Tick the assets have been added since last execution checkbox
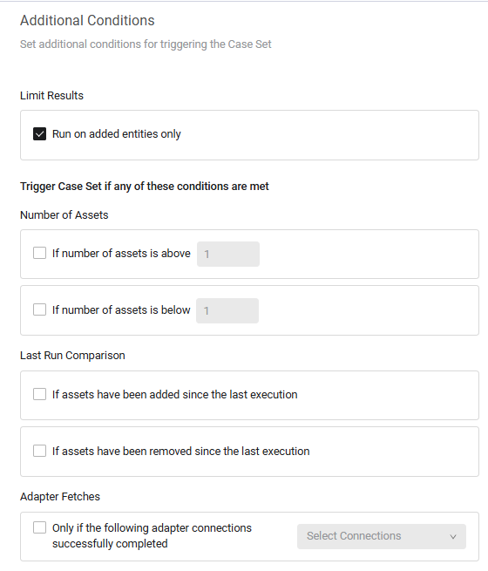Image resolution: width=488 pixels, height=571 pixels. [x=39, y=394]
